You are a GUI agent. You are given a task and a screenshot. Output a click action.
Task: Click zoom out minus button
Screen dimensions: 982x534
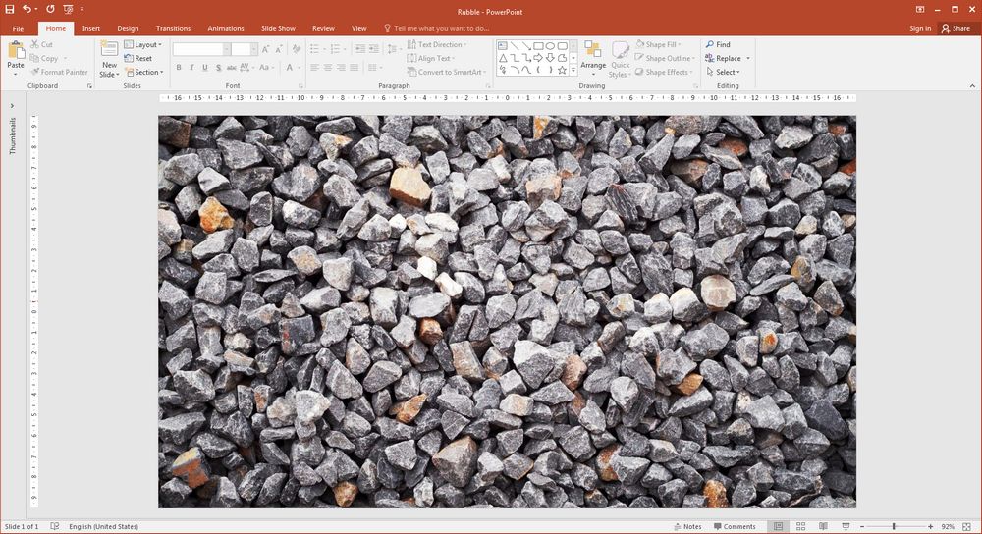coord(862,526)
